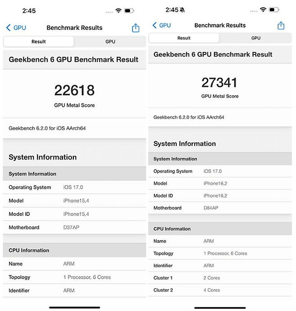Select the Result tab on the left phone
This screenshot has width=296, height=311.
(x=39, y=42)
